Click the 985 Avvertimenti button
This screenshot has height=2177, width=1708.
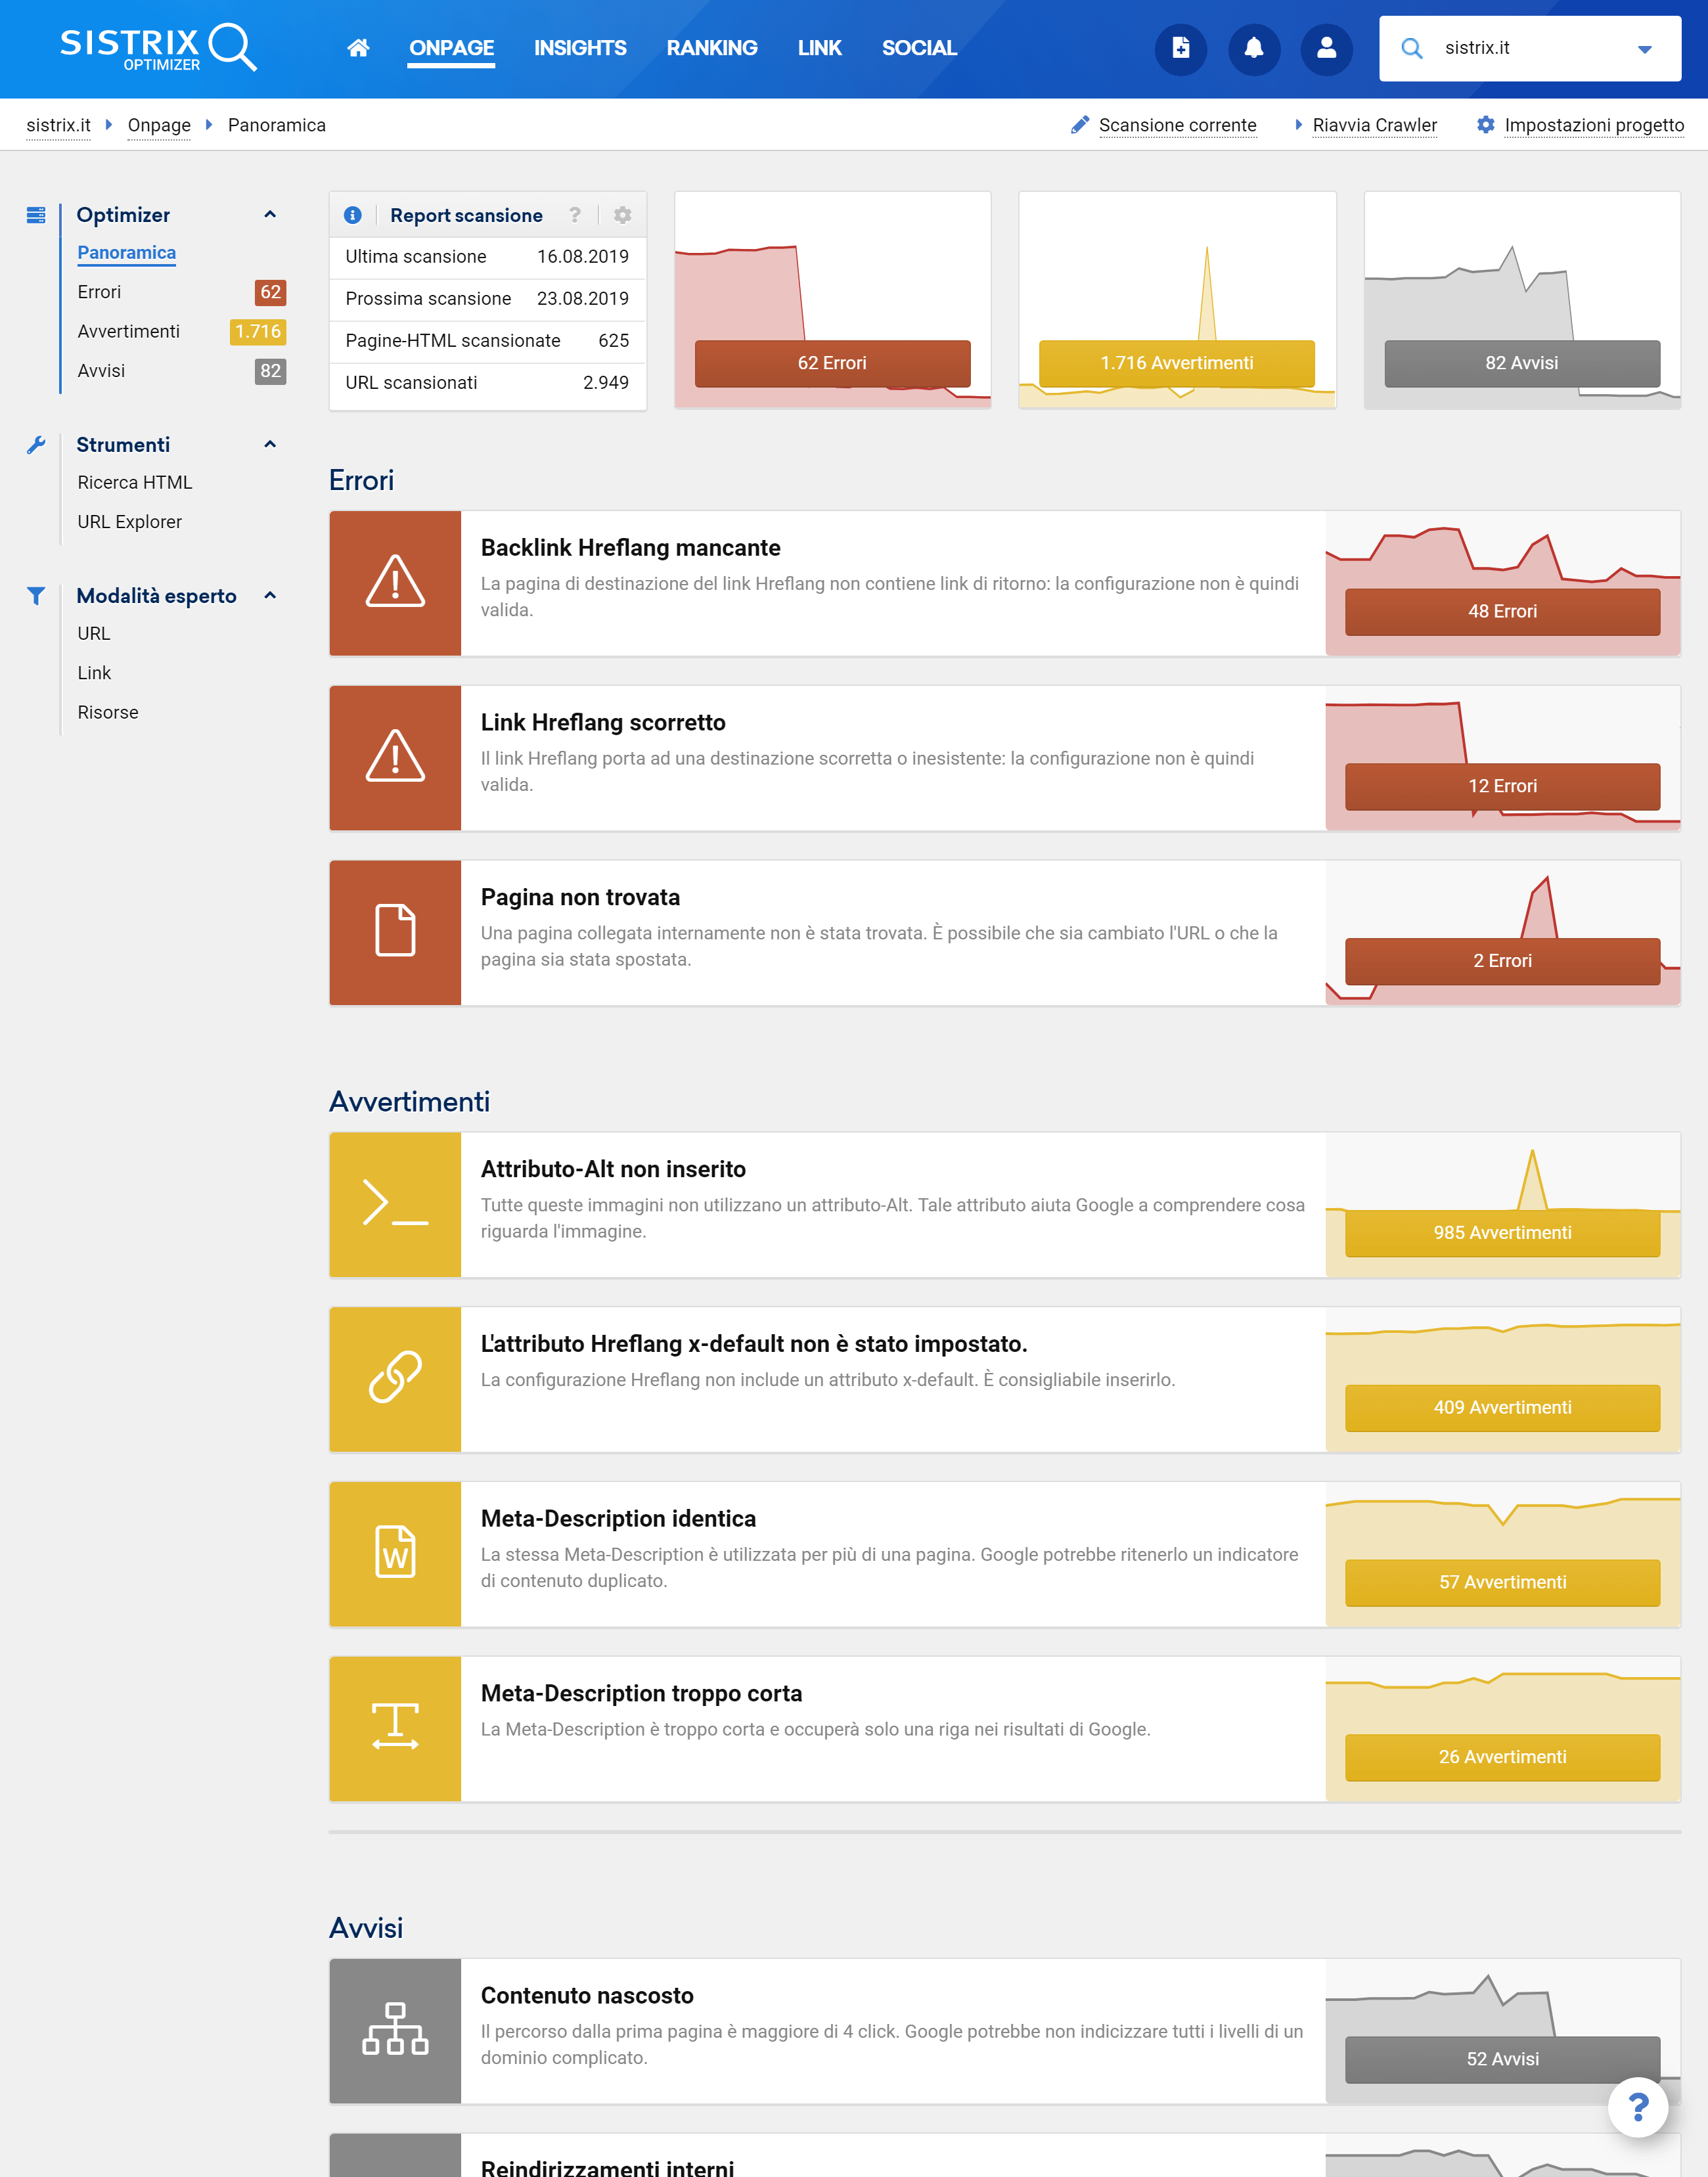pyautogui.click(x=1501, y=1232)
